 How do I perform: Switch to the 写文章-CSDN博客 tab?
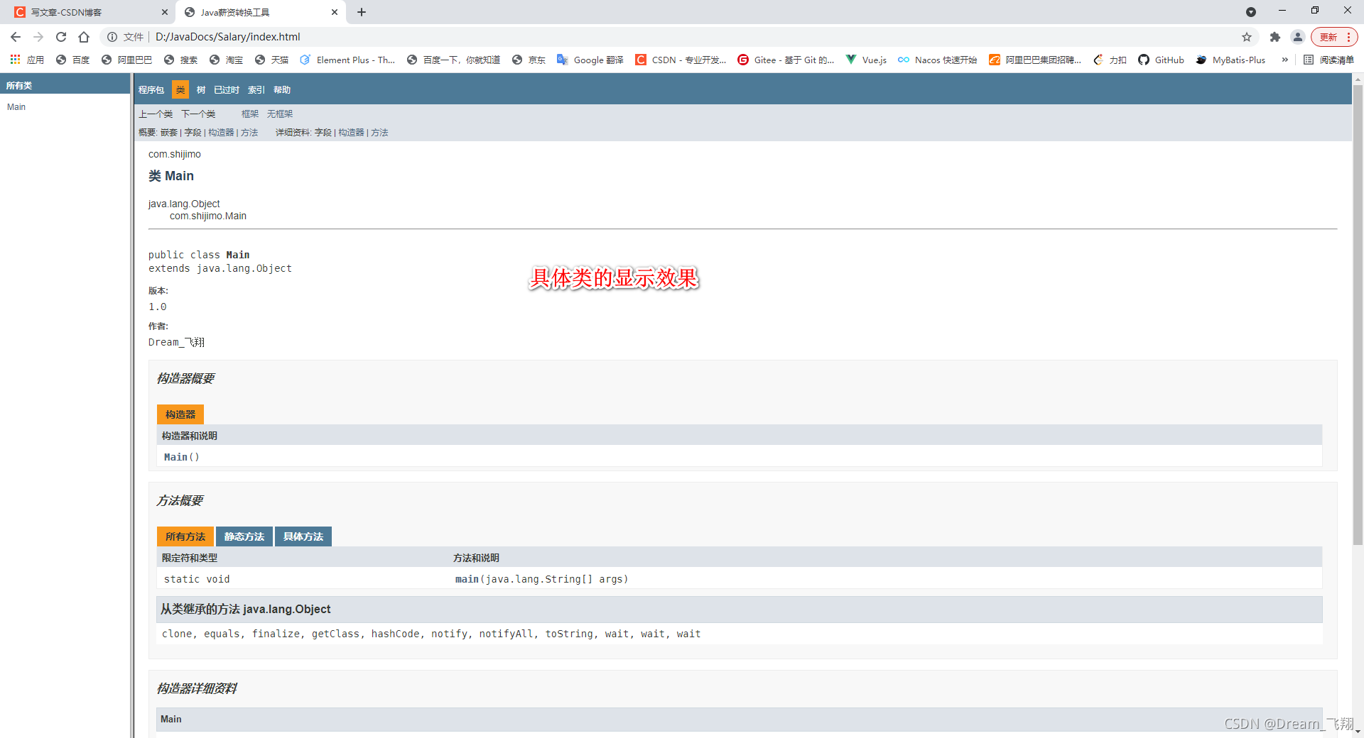(x=88, y=12)
